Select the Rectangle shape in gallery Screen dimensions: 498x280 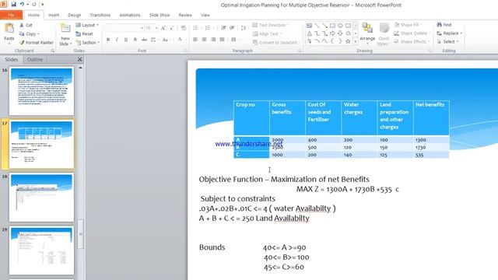click(x=332, y=26)
